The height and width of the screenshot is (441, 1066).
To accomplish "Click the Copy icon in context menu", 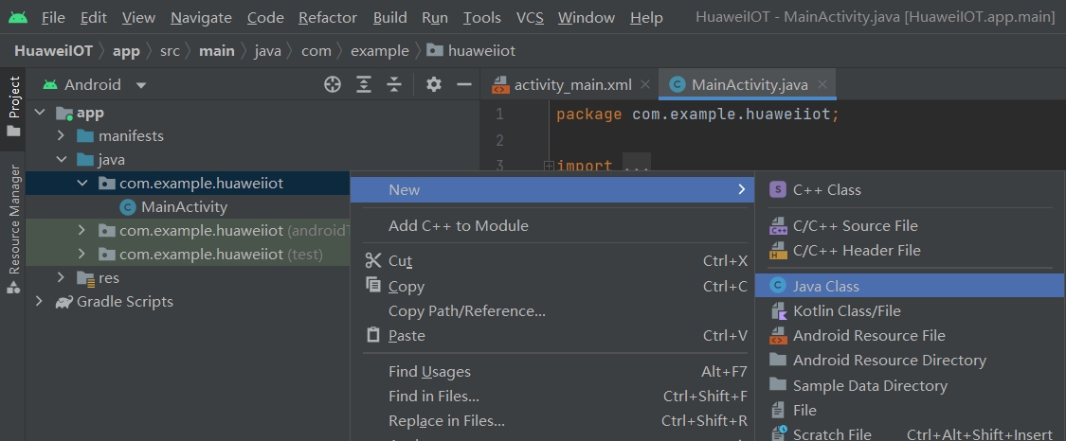I will 373,285.
